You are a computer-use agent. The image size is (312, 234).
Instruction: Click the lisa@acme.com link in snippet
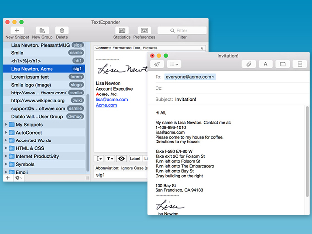click(x=111, y=99)
